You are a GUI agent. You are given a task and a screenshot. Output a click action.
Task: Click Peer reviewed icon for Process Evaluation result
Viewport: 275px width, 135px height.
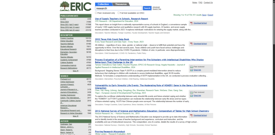191,67
